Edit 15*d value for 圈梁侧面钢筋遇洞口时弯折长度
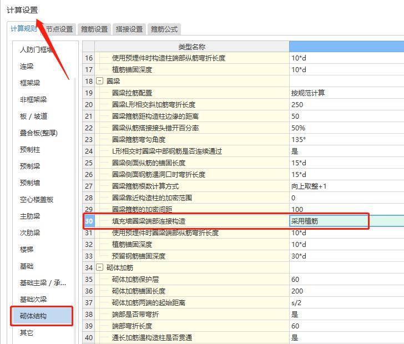 click(x=346, y=174)
